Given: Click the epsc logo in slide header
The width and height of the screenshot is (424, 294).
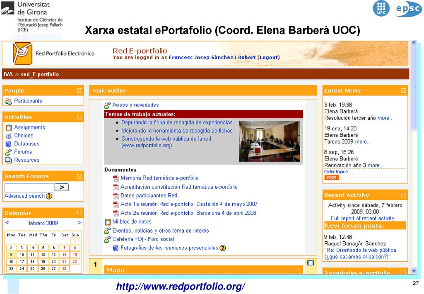Looking at the screenshot, I should point(408,9).
